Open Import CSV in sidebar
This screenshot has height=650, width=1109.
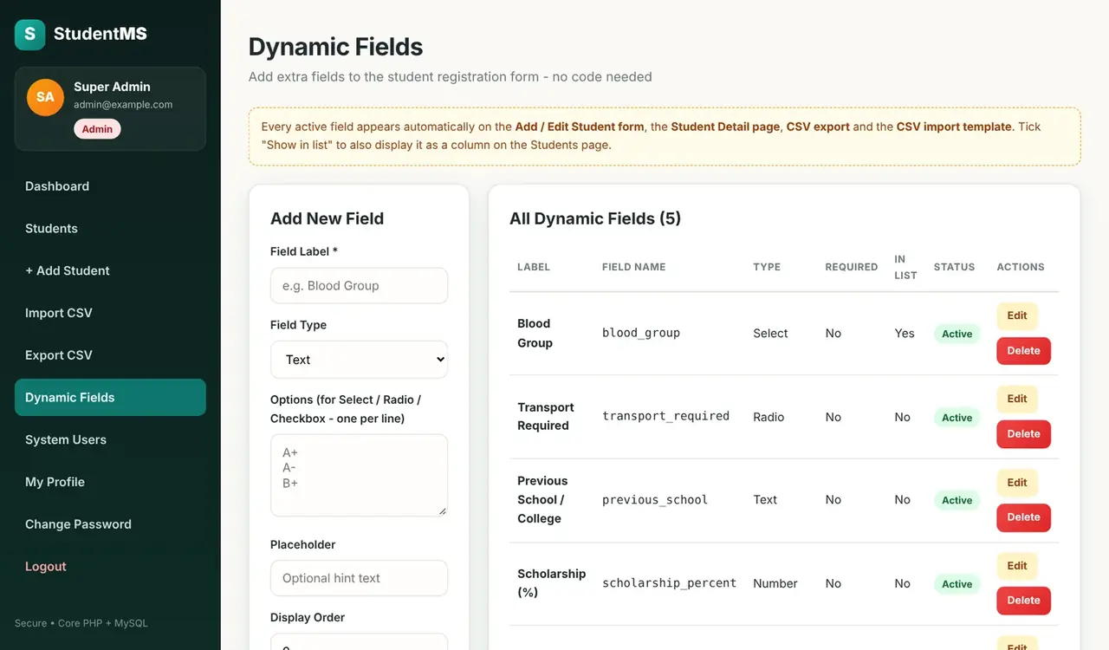tap(110, 313)
